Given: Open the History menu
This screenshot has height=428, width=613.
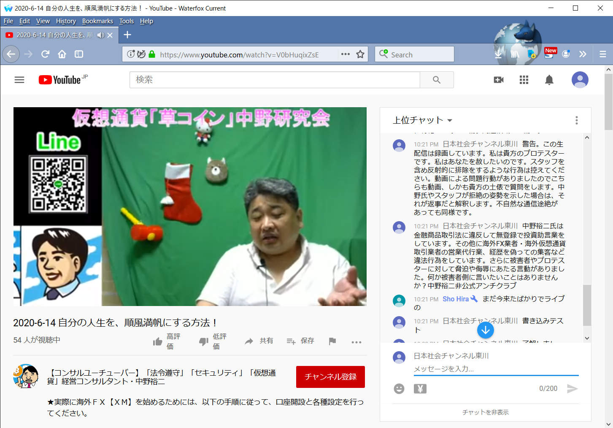Looking at the screenshot, I should pyautogui.click(x=66, y=21).
